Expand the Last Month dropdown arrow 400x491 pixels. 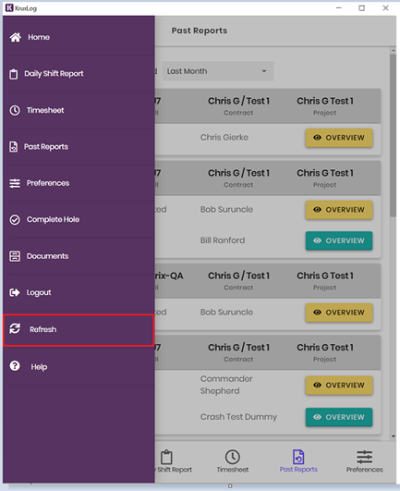pyautogui.click(x=264, y=71)
